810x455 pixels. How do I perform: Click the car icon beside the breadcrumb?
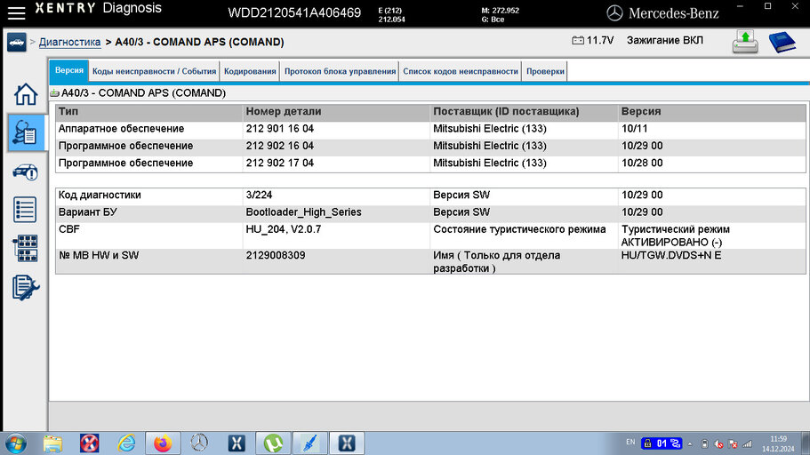pyautogui.click(x=16, y=42)
